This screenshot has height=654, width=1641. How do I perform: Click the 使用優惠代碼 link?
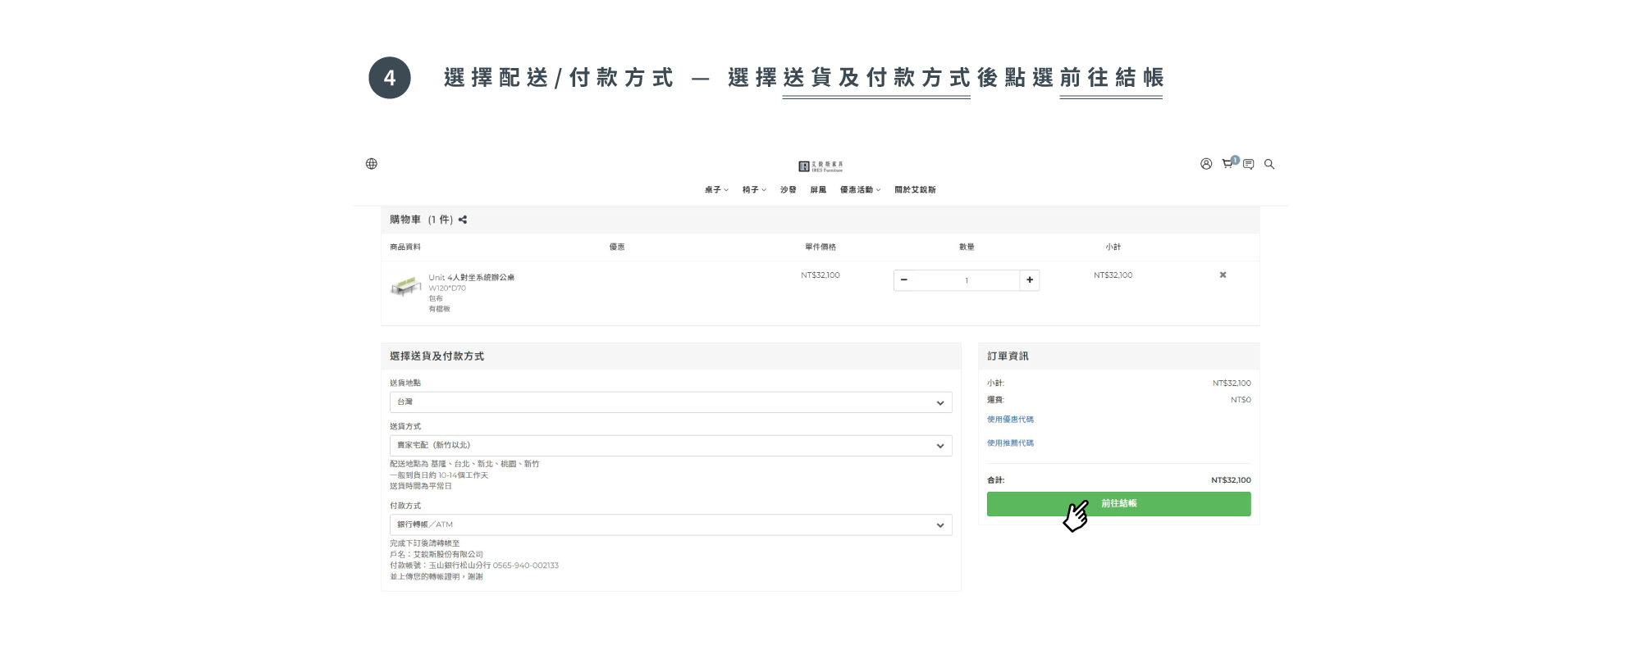(1010, 420)
